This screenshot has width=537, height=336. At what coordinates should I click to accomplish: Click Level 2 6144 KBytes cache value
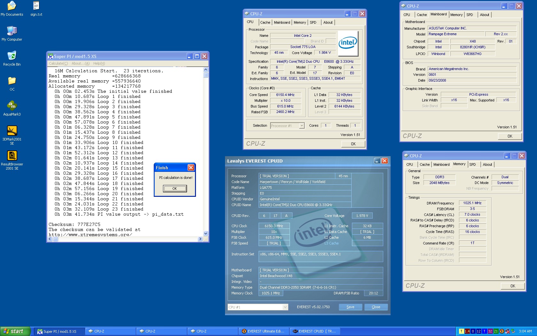coord(344,106)
